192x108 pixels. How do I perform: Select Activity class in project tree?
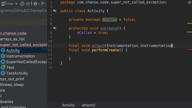tap(13, 50)
